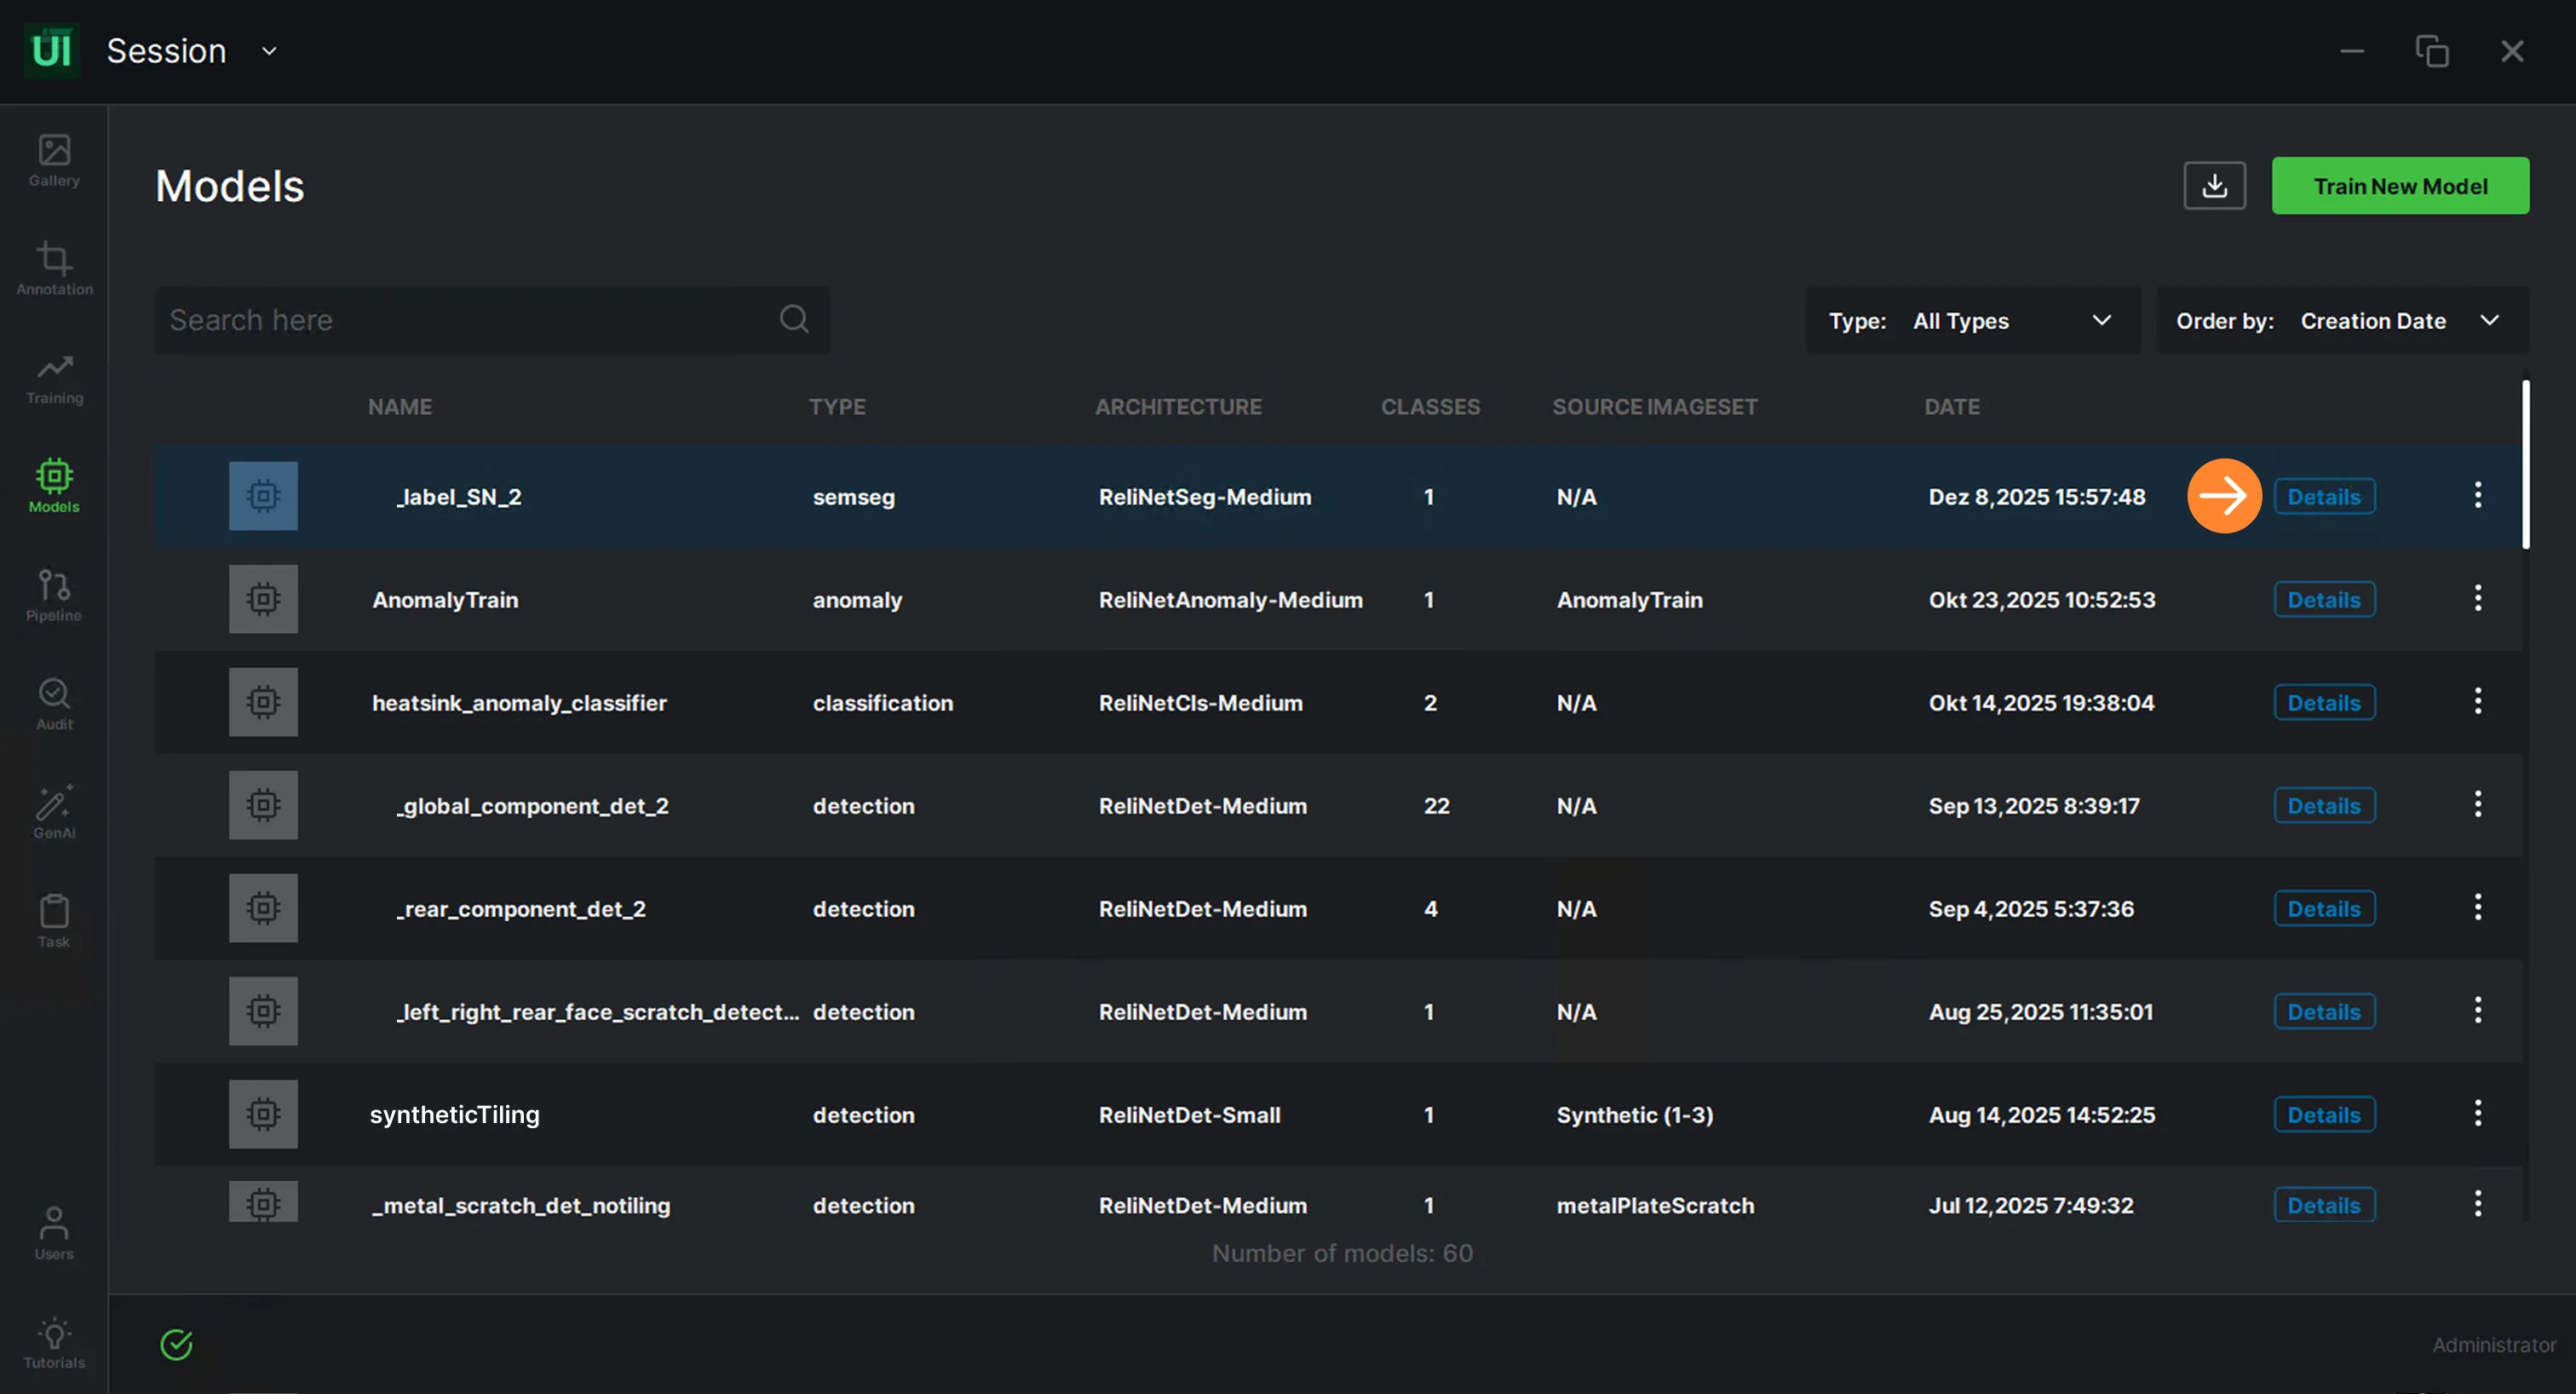Click the Okt 23,2025 10:52:53 date

[2041, 600]
